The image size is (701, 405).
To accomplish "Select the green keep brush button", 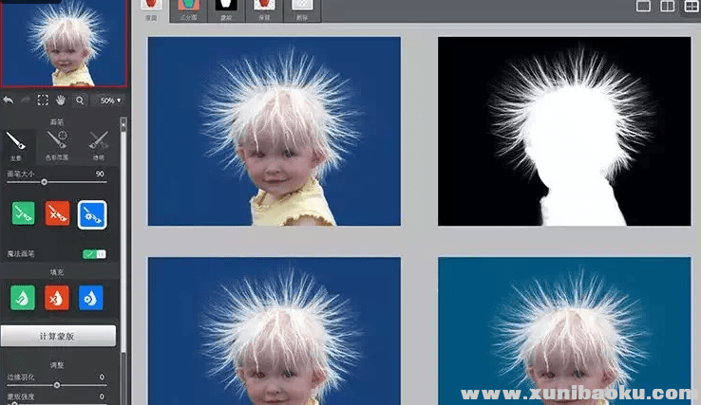I will 24,213.
